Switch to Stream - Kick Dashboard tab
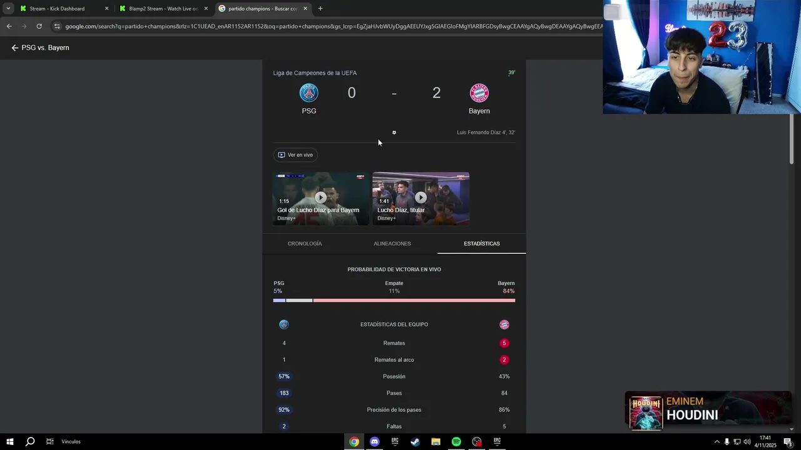The image size is (801, 450). click(64, 9)
